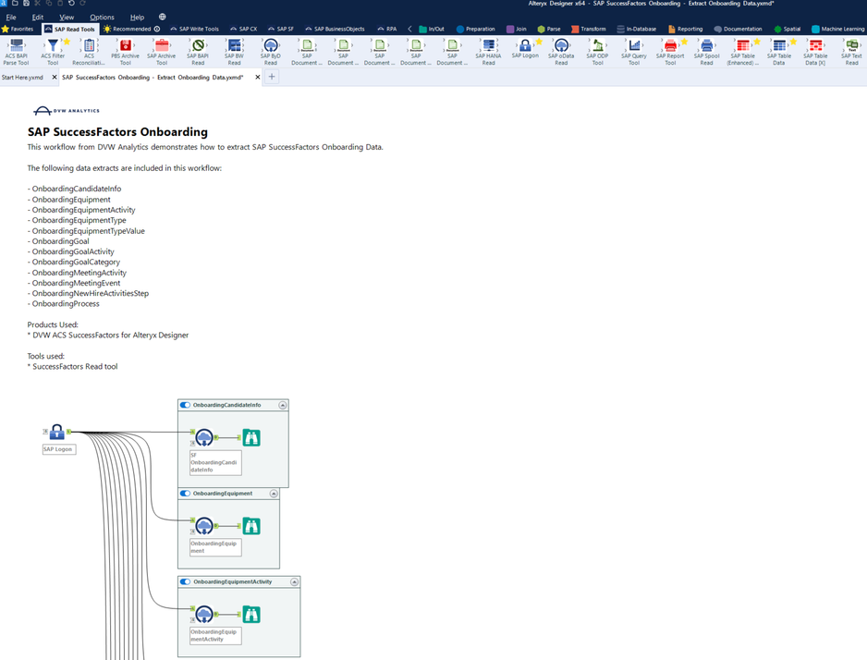The image size is (867, 660).
Task: Click the OnboardingGoalCategory list line
Action: pos(74,262)
